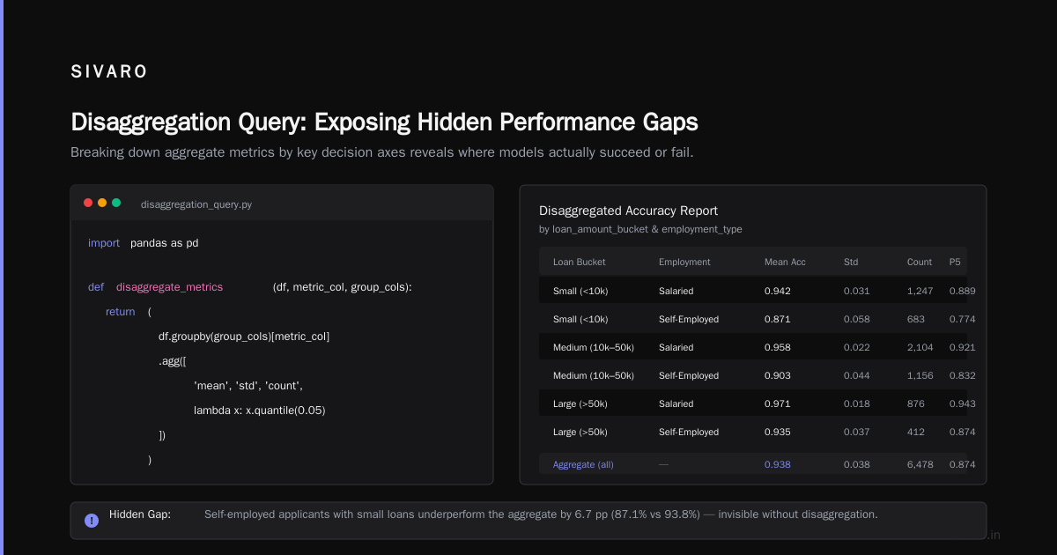Click P5 value 0.889
1057x555 pixels.
[x=963, y=291]
